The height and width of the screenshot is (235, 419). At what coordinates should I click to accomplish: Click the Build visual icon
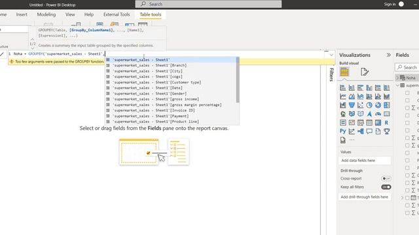tap(344, 72)
